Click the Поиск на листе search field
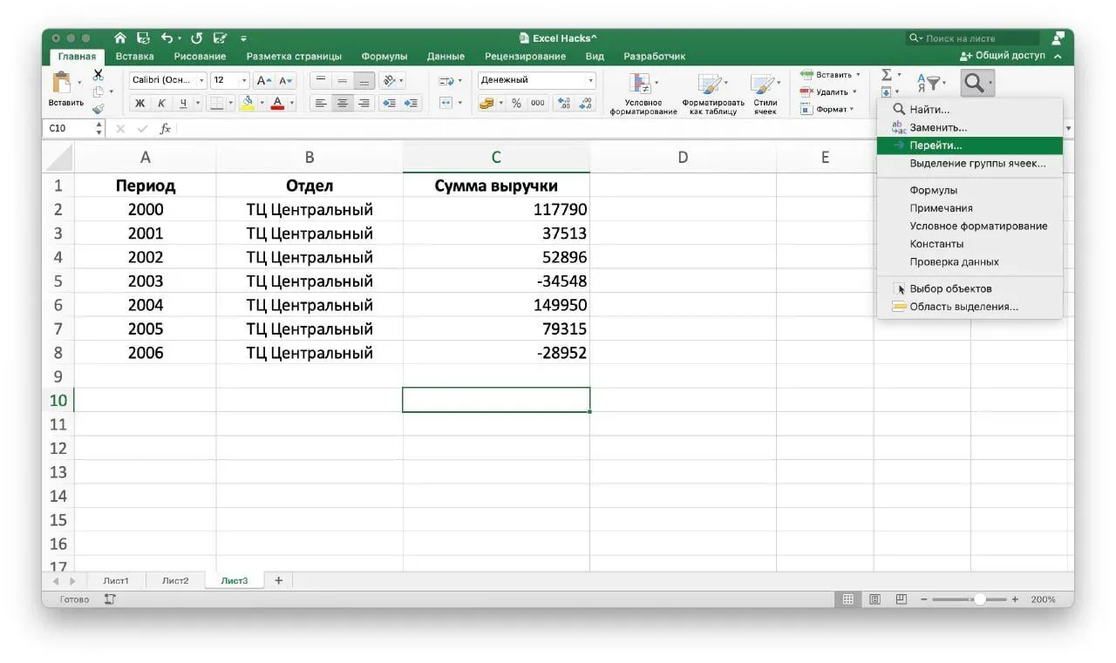The image size is (1116, 663). click(972, 38)
